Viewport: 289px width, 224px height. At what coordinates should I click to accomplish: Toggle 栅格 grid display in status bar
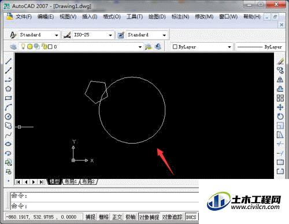pyautogui.click(x=103, y=217)
